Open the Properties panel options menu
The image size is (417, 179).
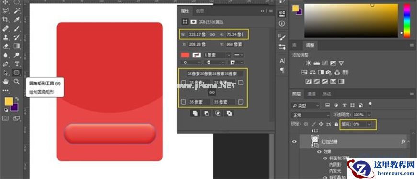[x=271, y=11]
